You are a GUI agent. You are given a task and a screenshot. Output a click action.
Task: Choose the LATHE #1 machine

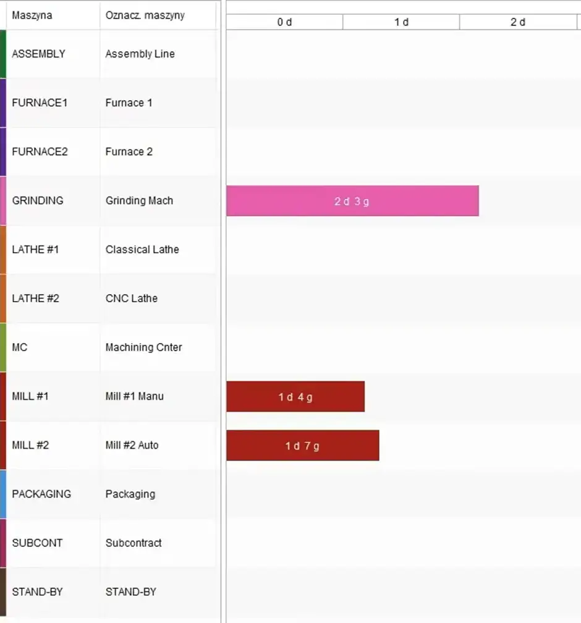pos(36,250)
